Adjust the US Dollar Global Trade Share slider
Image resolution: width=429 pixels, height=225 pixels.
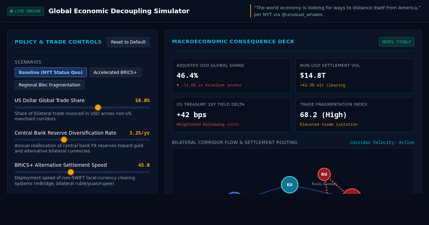tap(82, 107)
